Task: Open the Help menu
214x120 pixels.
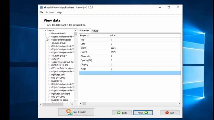Action: 59,12
